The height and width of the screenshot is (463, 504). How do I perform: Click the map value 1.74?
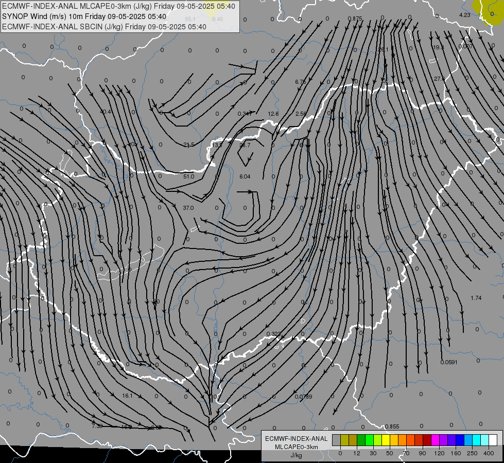[476, 298]
